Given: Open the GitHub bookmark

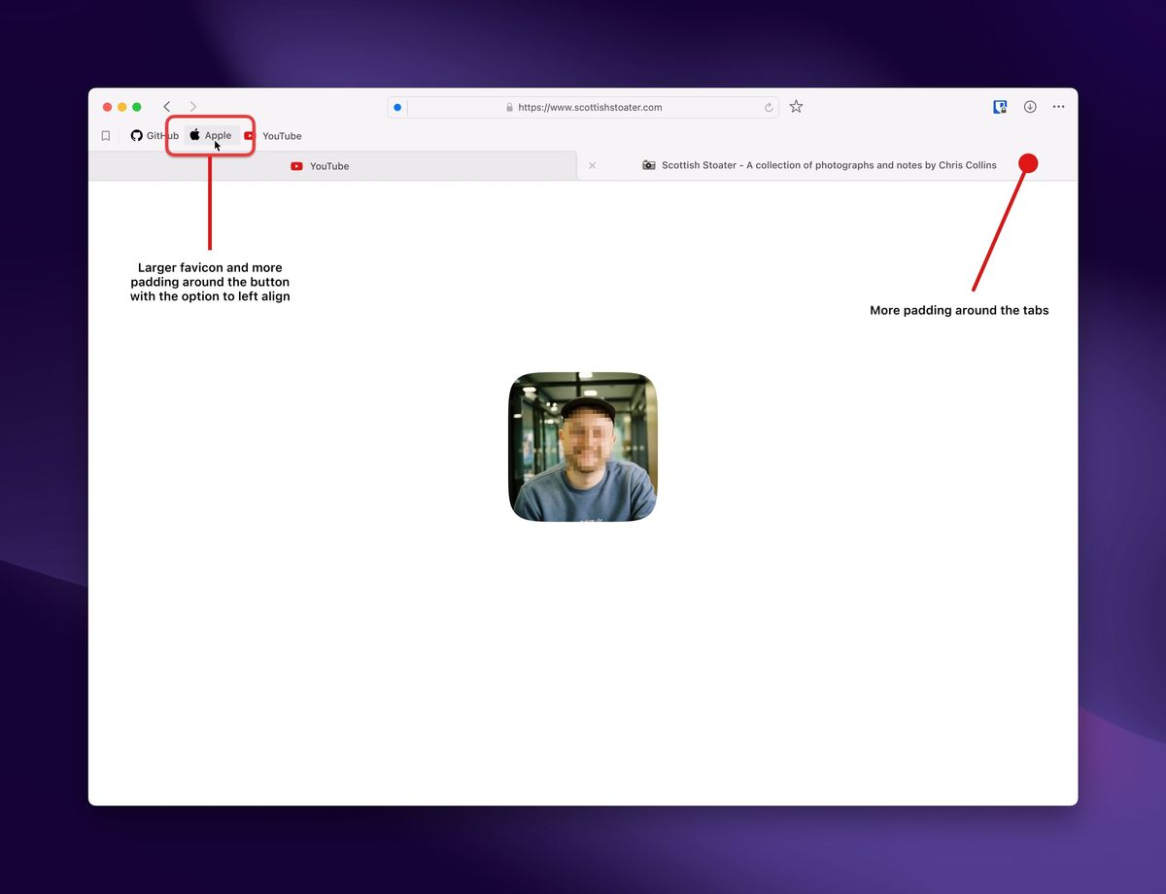Looking at the screenshot, I should point(154,136).
